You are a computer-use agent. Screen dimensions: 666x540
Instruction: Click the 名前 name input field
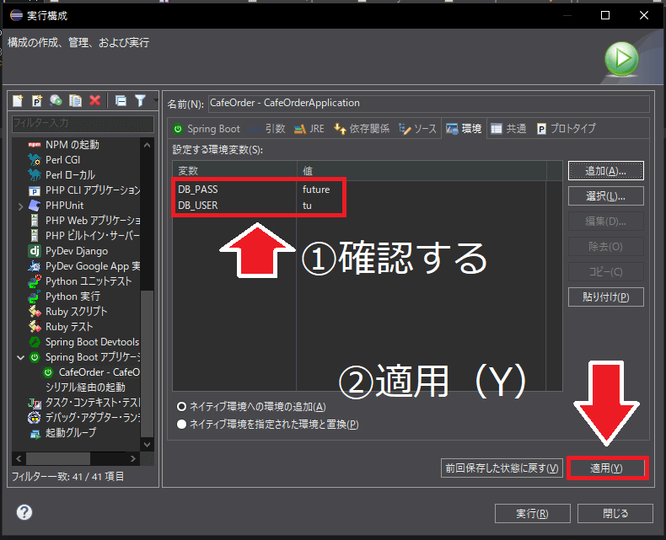427,104
